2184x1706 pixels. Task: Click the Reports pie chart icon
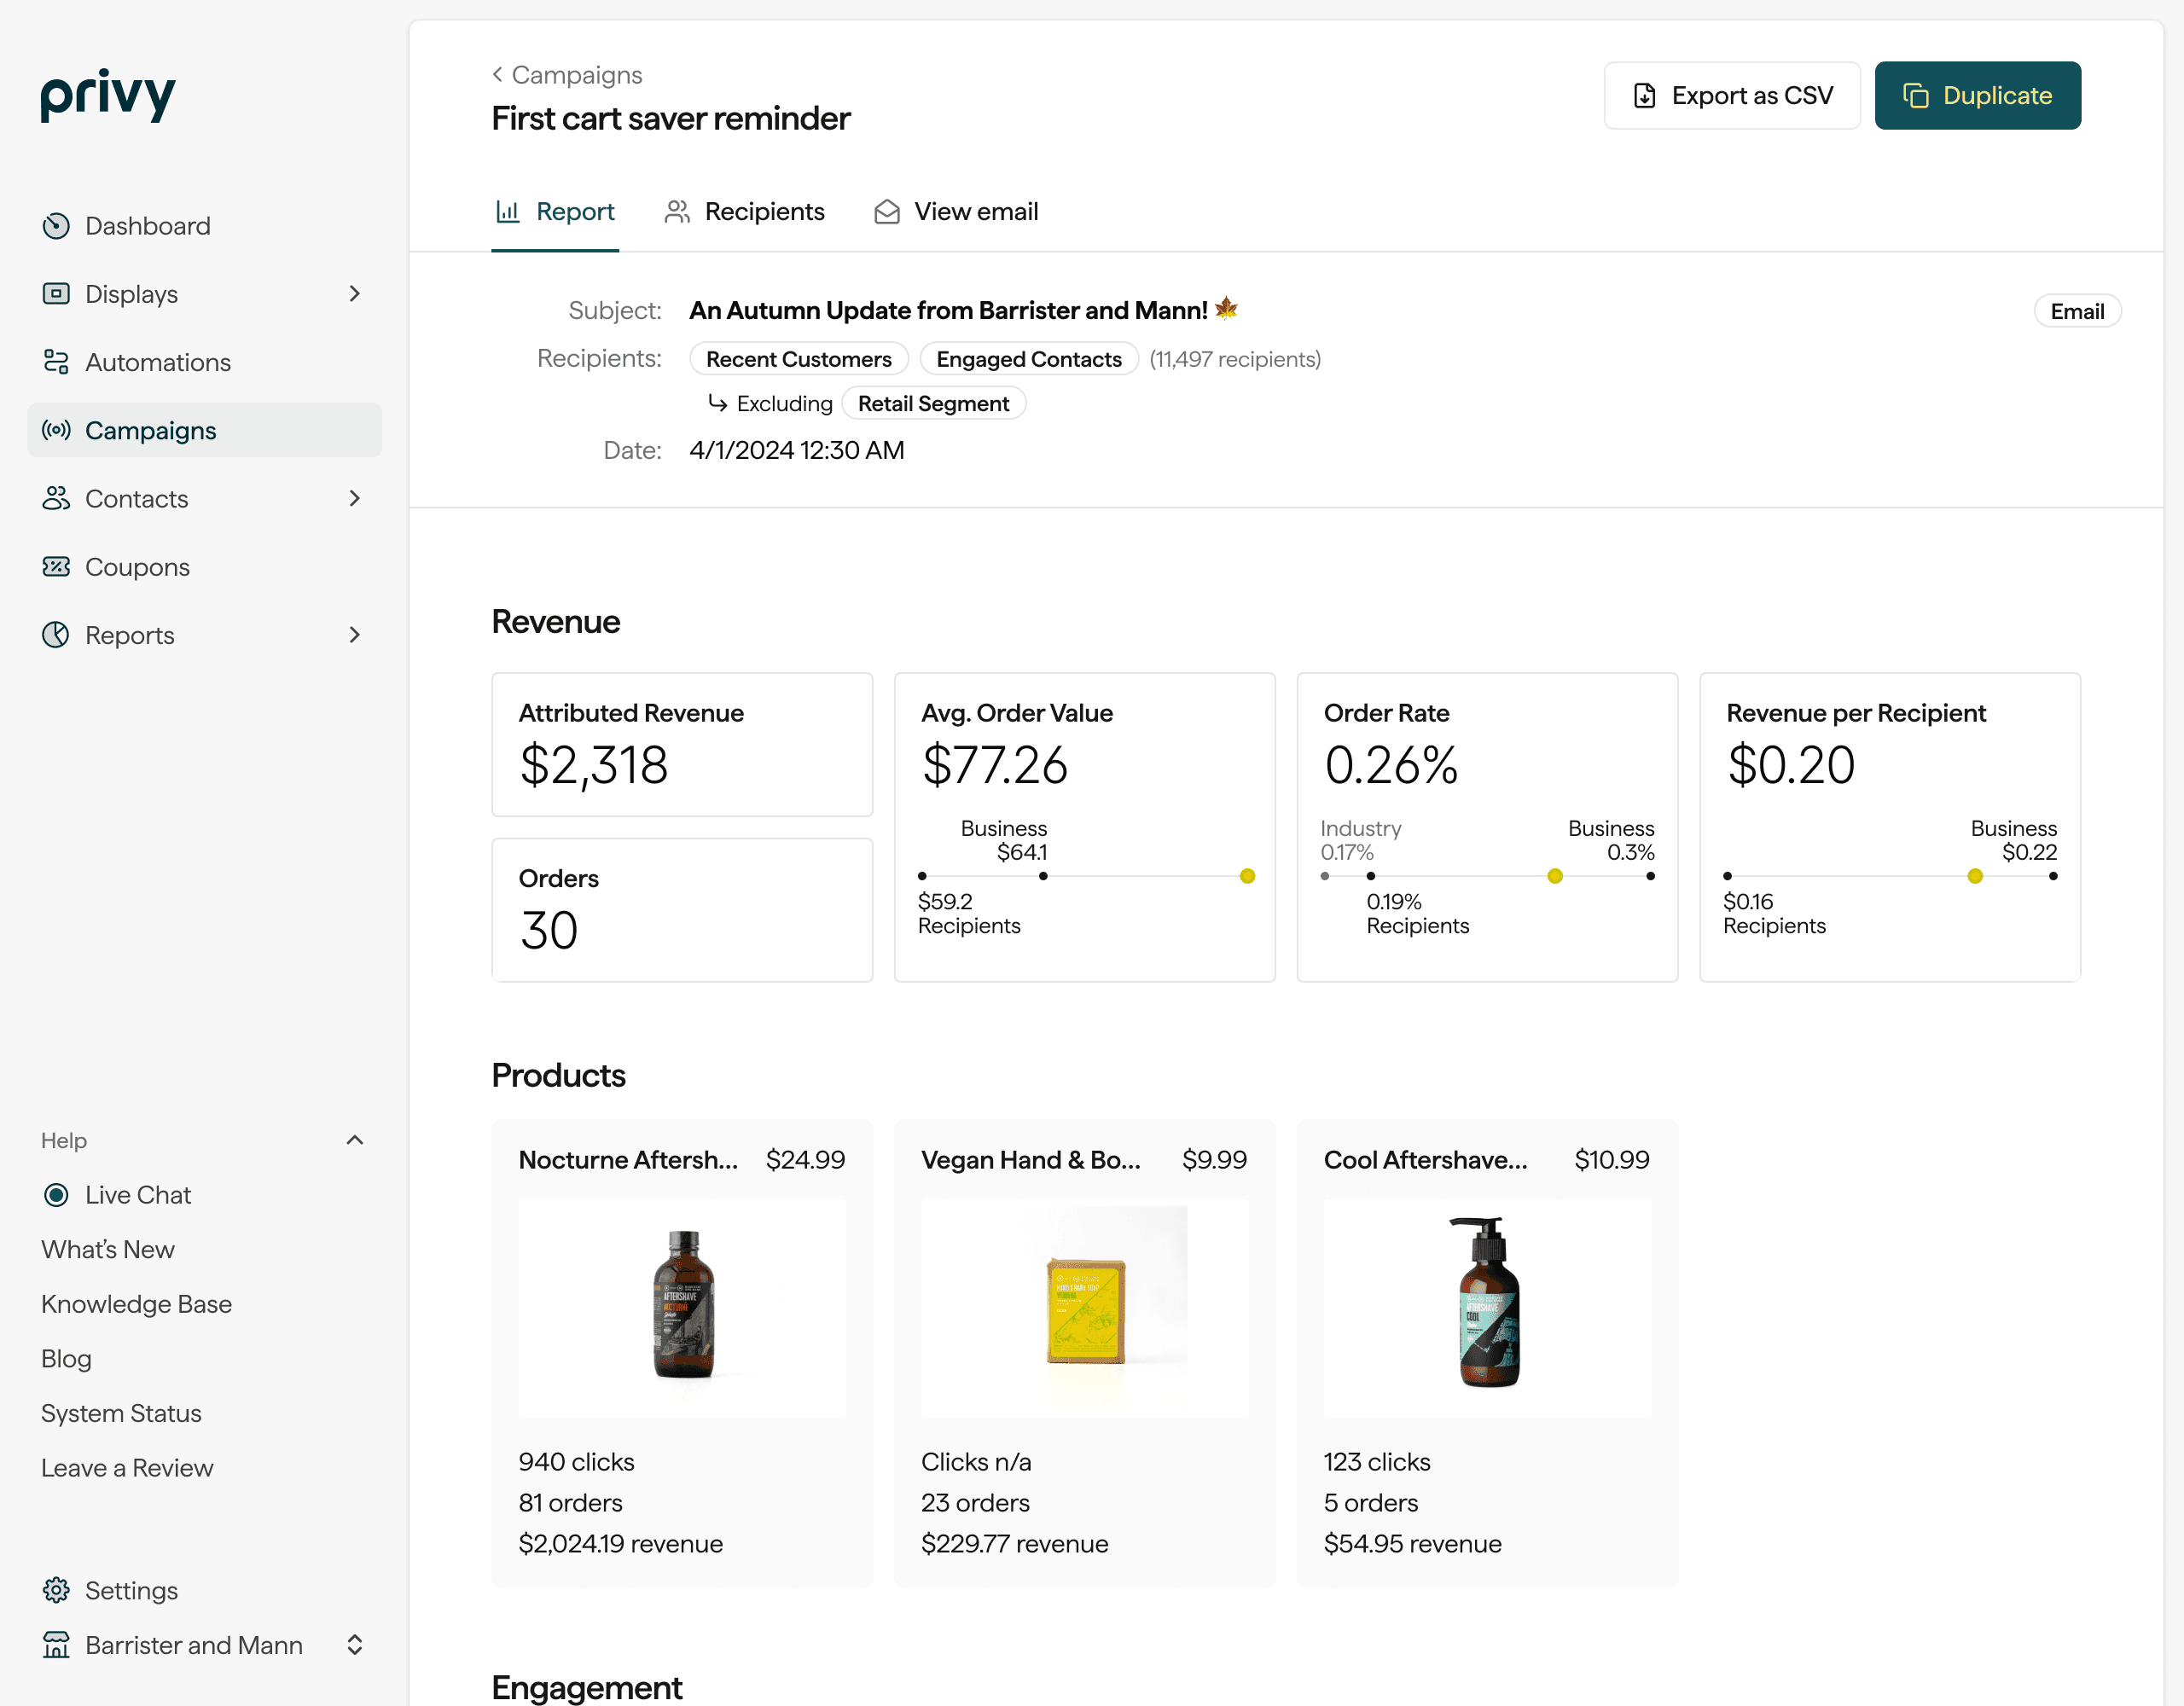56,635
